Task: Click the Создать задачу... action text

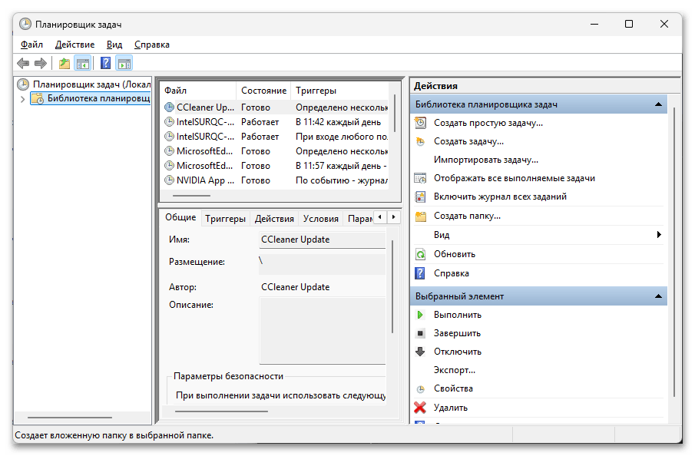Action: [468, 141]
